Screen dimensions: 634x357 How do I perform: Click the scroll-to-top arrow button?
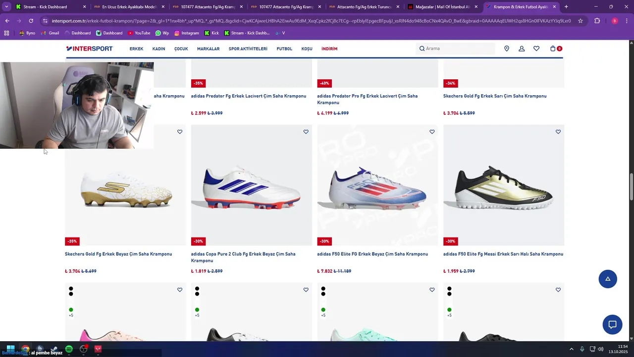pyautogui.click(x=608, y=279)
